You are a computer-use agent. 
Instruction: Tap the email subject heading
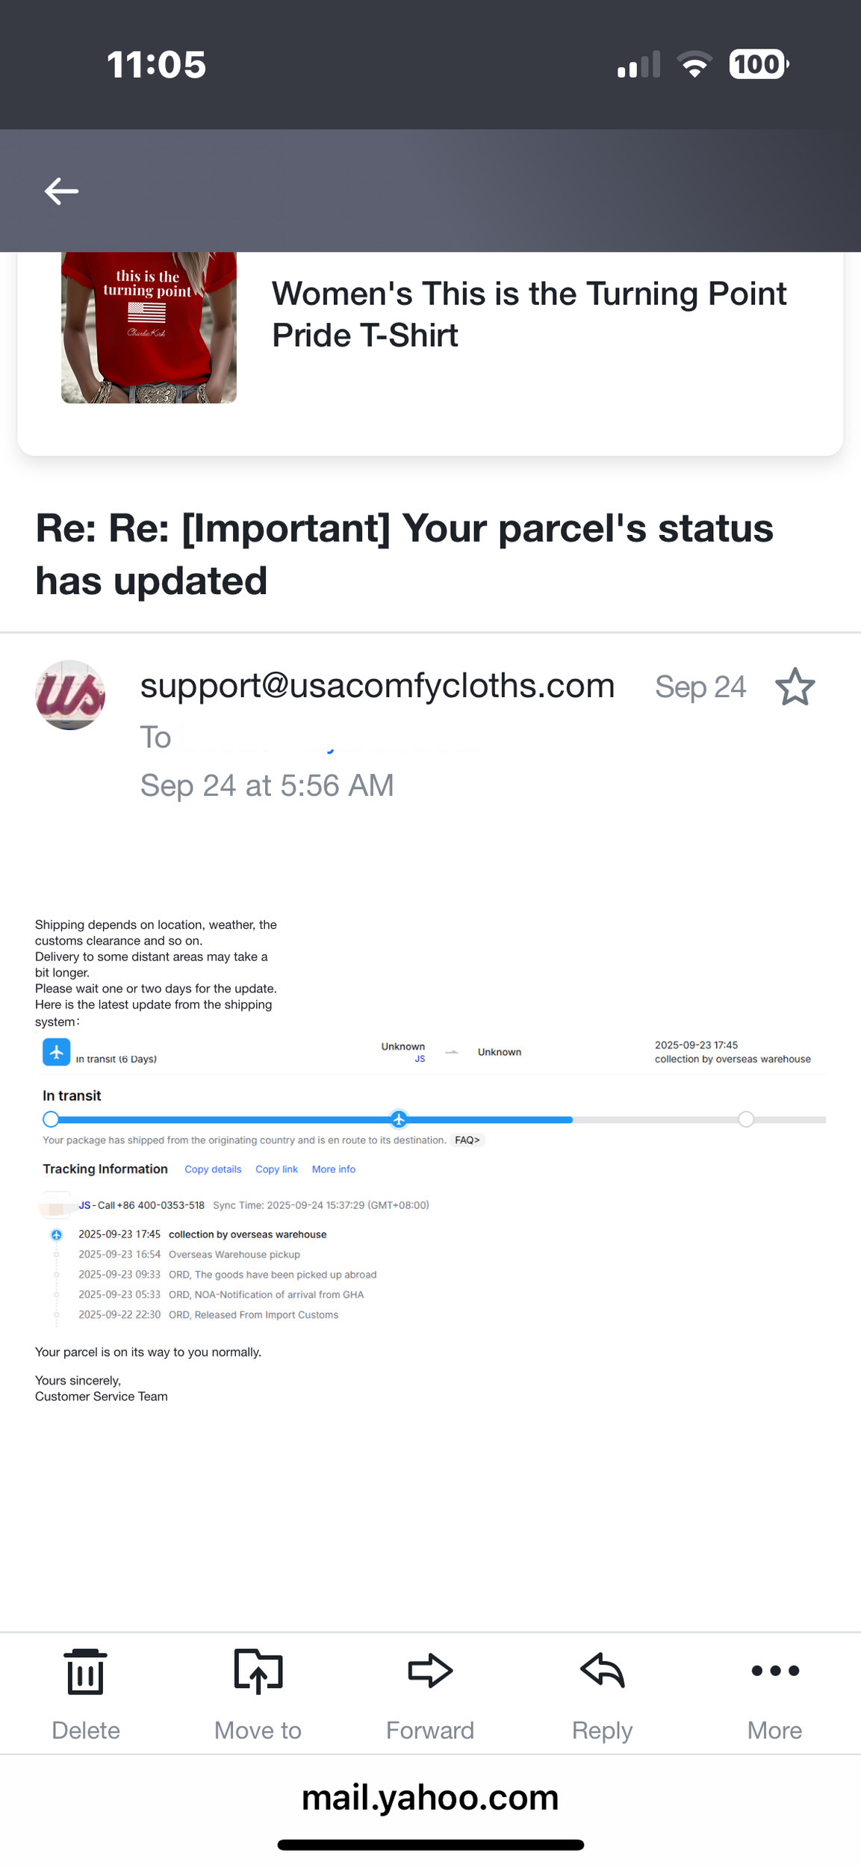(404, 554)
